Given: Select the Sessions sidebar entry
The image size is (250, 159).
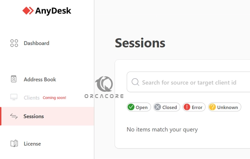Looking at the screenshot, I should point(48,116).
